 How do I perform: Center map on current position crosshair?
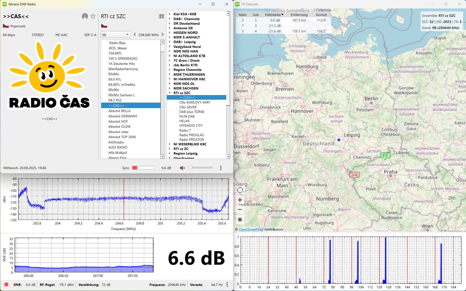pyautogui.click(x=240, y=190)
